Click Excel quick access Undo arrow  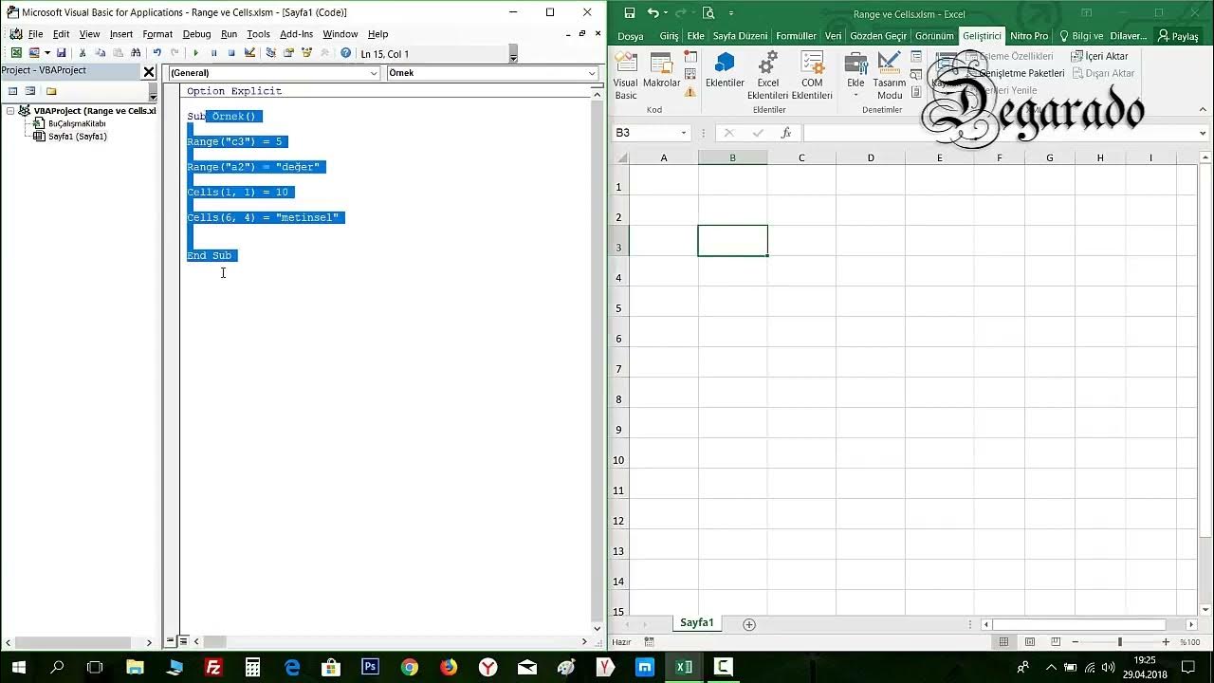pos(653,13)
